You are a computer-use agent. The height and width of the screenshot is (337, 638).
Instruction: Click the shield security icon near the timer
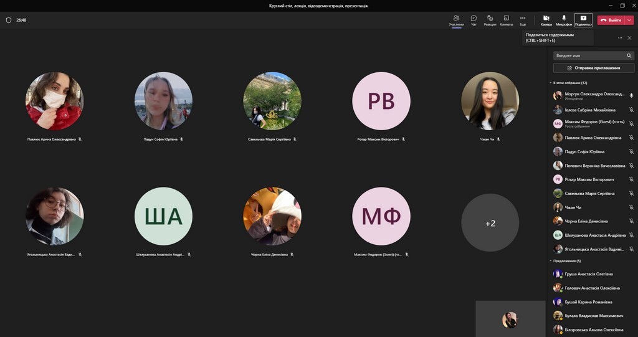9,20
